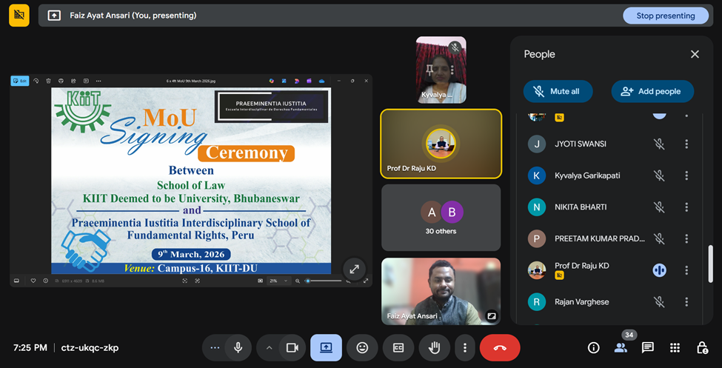Click the screen-share icon beside Faiz Ayat Ansari banner
722x368 pixels.
point(54,16)
